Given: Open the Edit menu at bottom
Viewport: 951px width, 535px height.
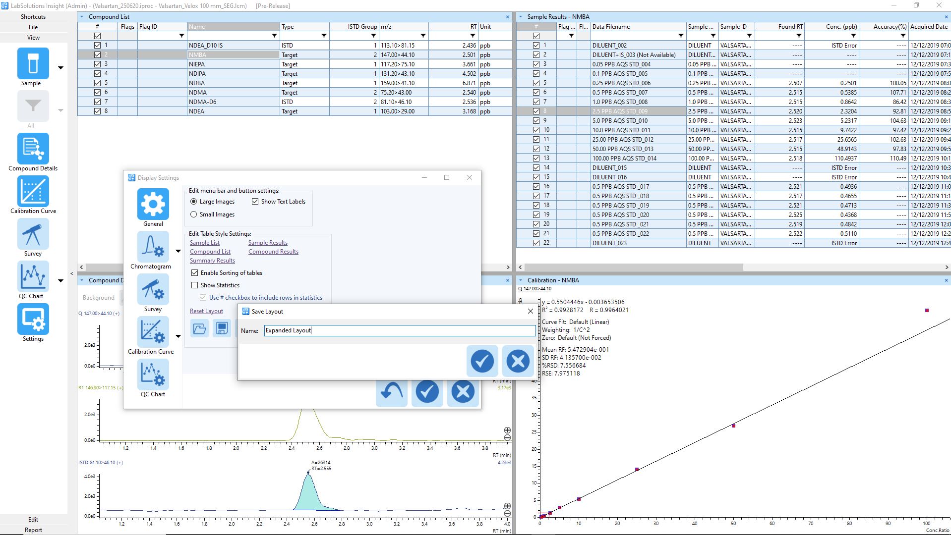Looking at the screenshot, I should pyautogui.click(x=33, y=520).
